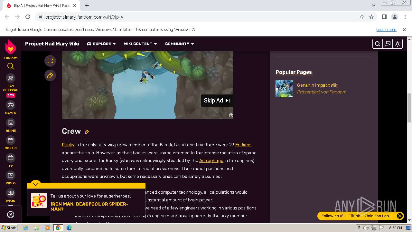Dismiss the Chrome update notification bar

(404, 29)
